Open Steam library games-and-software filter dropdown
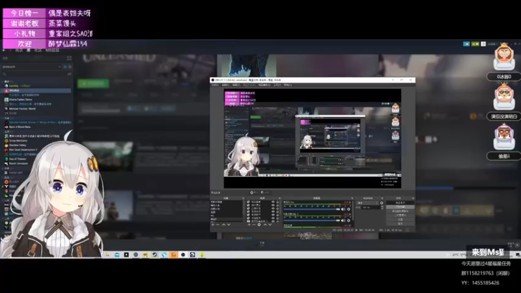This screenshot has height=293, width=521. (x=32, y=67)
